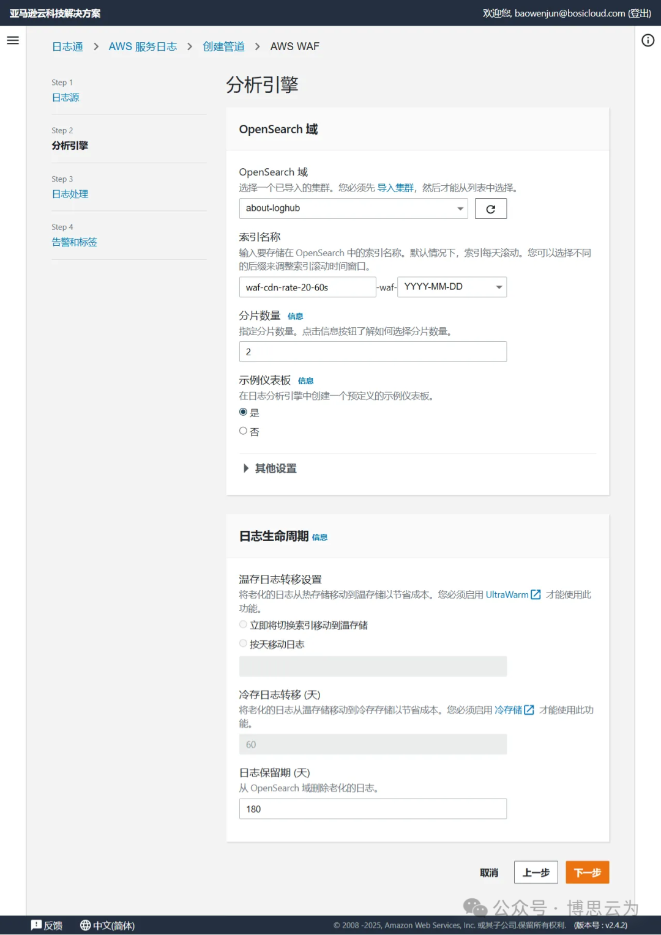Click the AWS WAF breadcrumb text
661x935 pixels.
pyautogui.click(x=295, y=46)
